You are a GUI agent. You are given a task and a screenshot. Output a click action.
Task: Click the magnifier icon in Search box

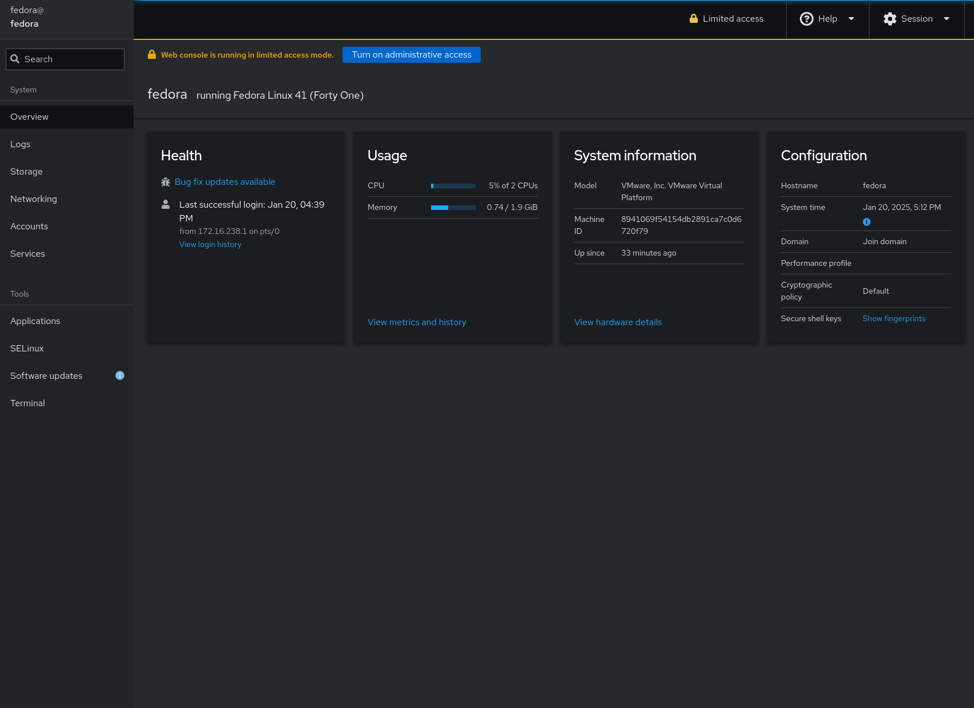(x=15, y=59)
